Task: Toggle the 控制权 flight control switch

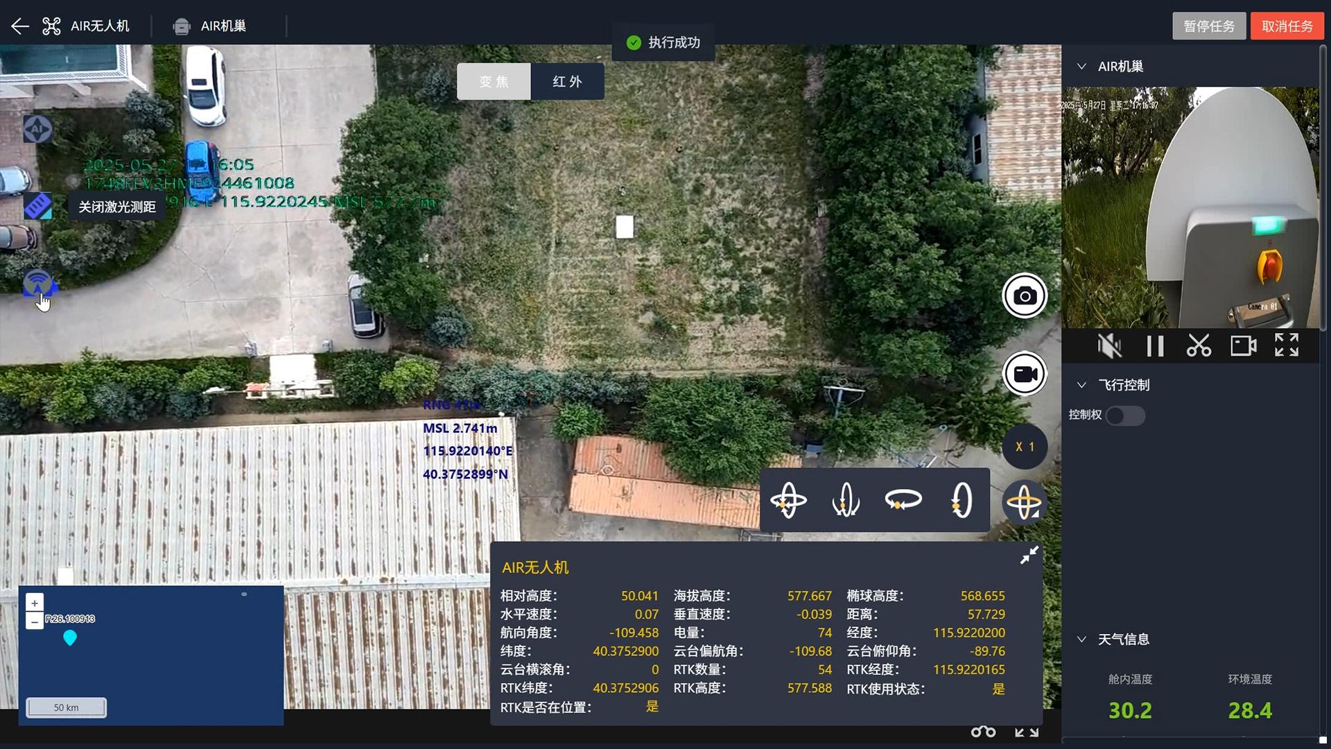Action: click(1125, 415)
